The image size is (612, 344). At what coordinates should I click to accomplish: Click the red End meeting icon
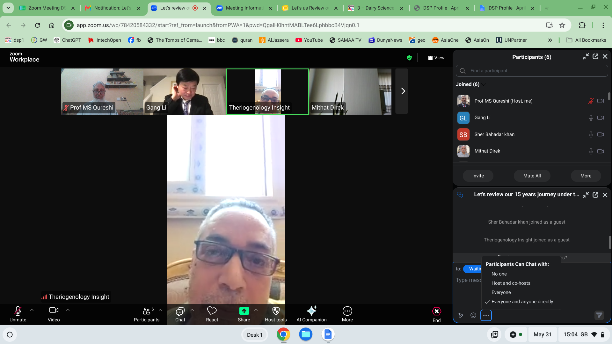(x=437, y=311)
